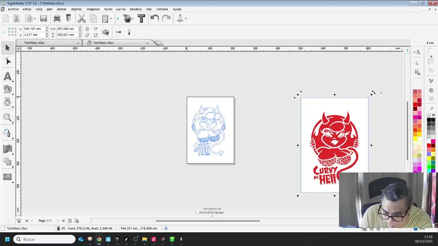The height and width of the screenshot is (246, 438).
Task: Open the curvas menu
Action: click(121, 9)
